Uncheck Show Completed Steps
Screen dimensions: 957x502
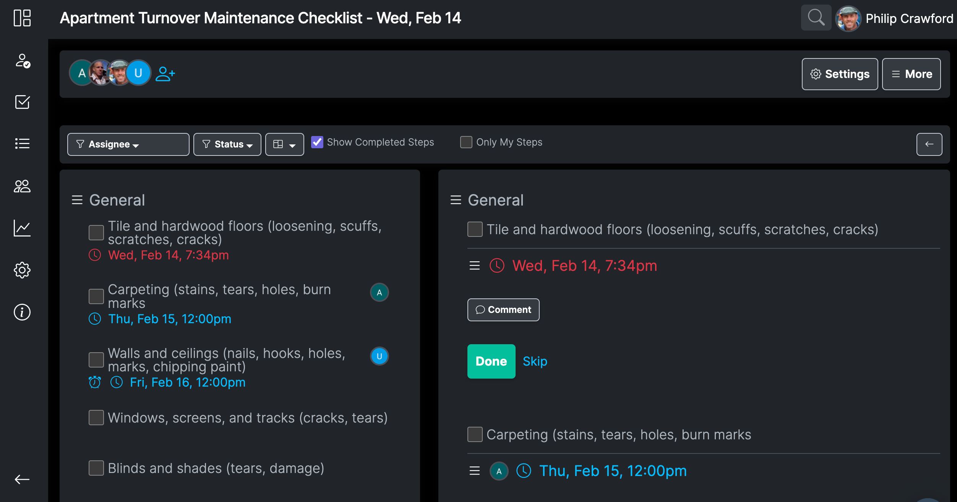coord(317,142)
